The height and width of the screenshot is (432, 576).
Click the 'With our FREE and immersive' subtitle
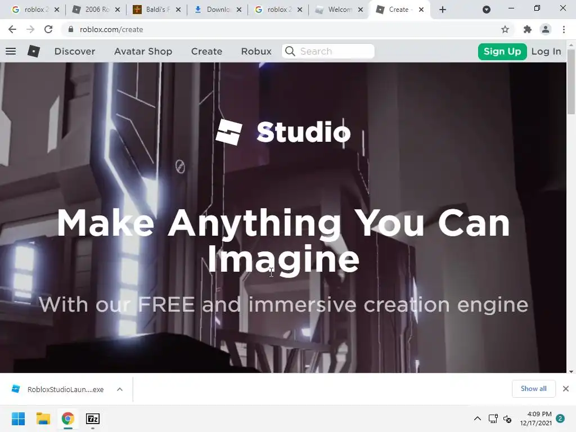[x=283, y=304]
